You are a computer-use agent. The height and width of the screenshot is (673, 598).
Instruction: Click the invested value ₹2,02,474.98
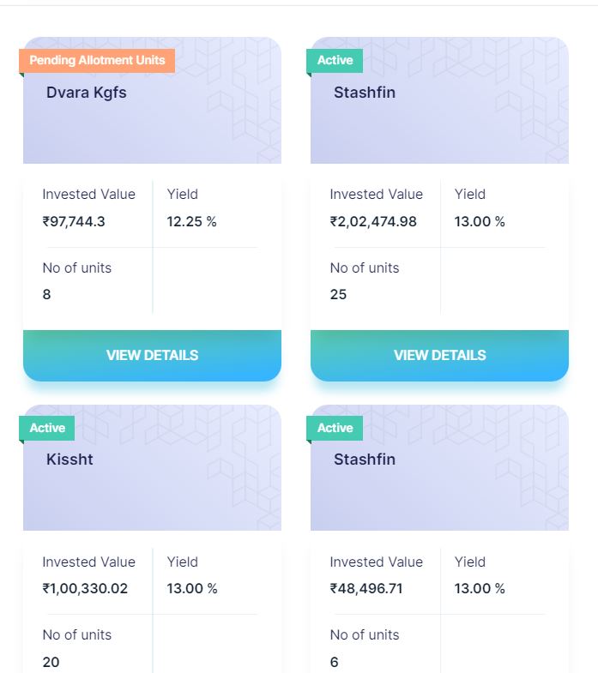pos(373,221)
